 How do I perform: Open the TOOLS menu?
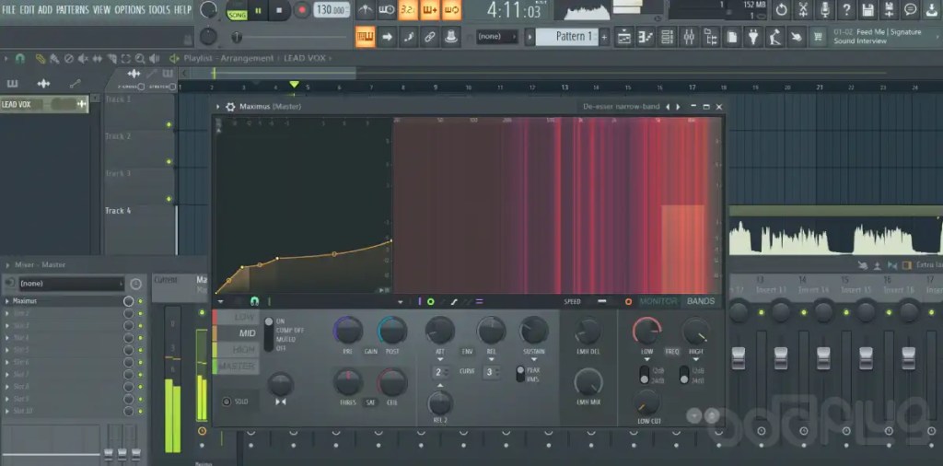(159, 9)
